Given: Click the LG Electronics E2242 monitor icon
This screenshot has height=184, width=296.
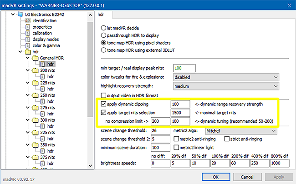Looking at the screenshot, I should tap(20, 15).
